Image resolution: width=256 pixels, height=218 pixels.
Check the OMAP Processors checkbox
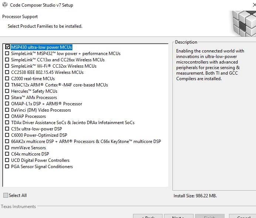[7, 116]
